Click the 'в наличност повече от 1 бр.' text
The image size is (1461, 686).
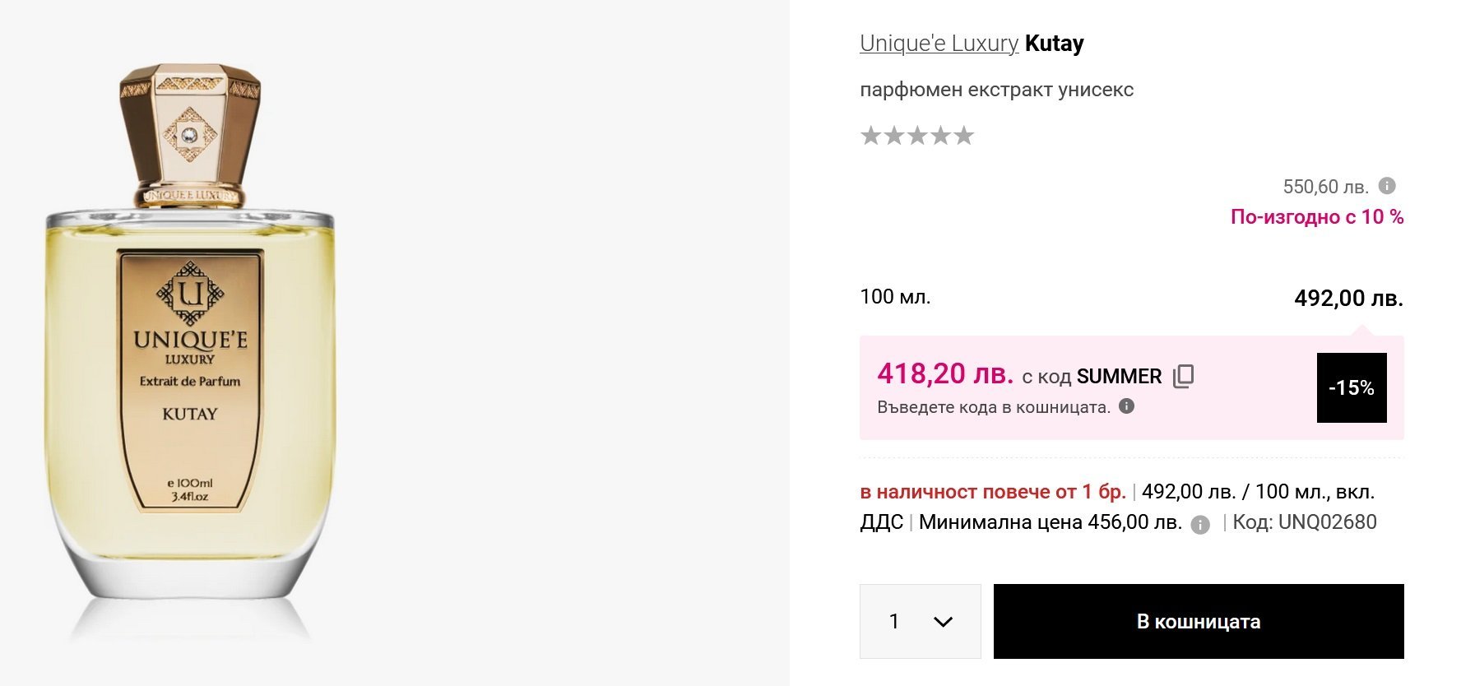(992, 492)
